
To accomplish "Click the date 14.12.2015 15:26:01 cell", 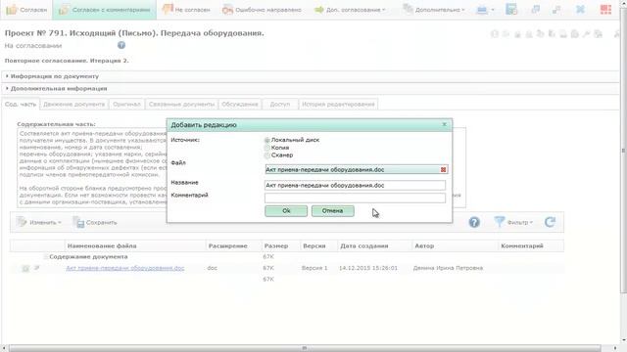I will (x=368, y=268).
